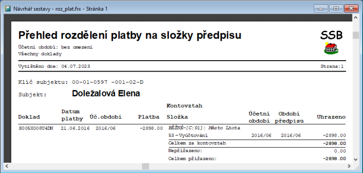Click '2016/06' in the Účetní období column
Screen dimensions: 363x173
(x=261, y=135)
